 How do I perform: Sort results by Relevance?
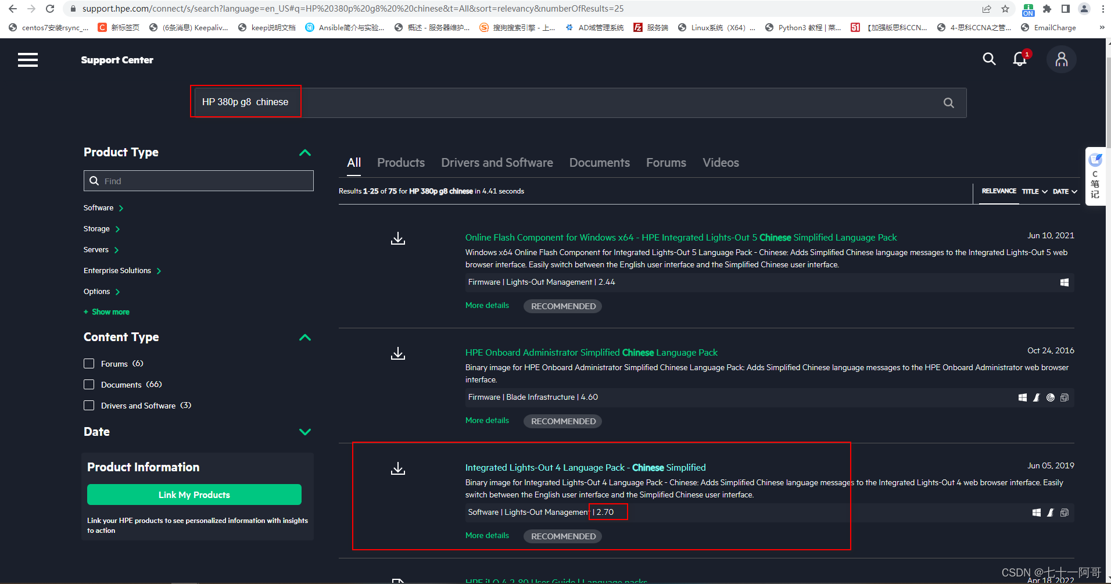click(x=999, y=191)
